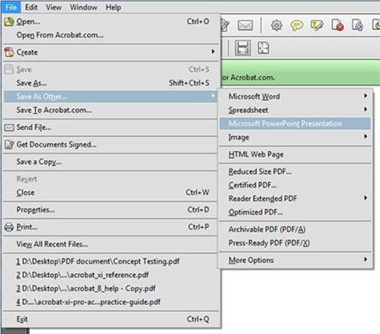This screenshot has height=334, width=380.
Task: Expand the Microsoft Word submenu arrow
Action: tap(365, 96)
